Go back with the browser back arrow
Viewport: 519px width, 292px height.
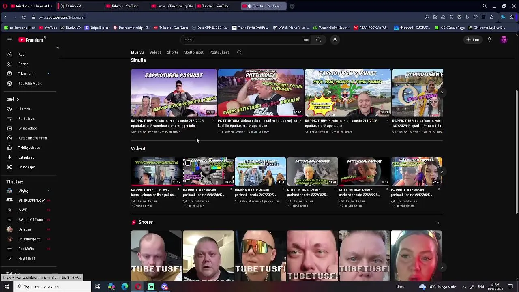coord(5,17)
